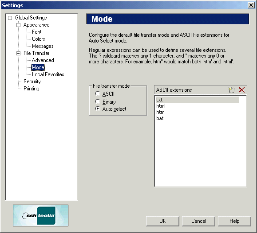
Task: Go to the Colors settings page
Action: click(x=39, y=39)
